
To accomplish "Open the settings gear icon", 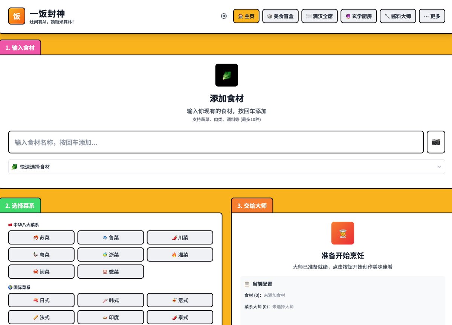I will [x=224, y=16].
